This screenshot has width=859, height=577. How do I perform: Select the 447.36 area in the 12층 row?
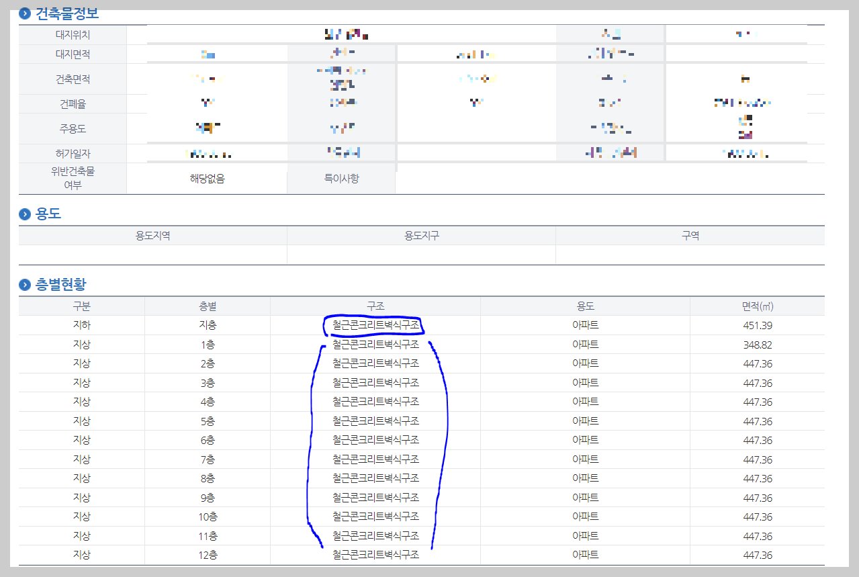[x=758, y=555]
